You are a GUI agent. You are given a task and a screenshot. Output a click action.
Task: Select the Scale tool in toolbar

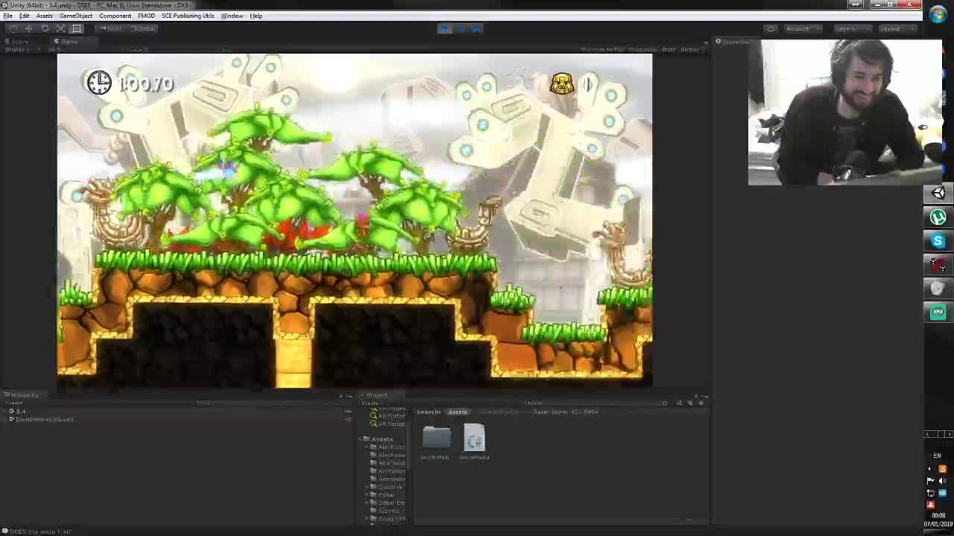point(60,28)
